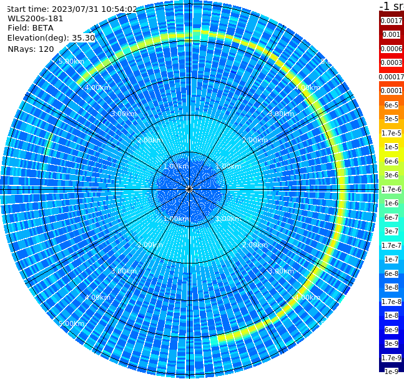
Task: Select the Elevation(deg): 35.30 text
Action: [x=51, y=38]
